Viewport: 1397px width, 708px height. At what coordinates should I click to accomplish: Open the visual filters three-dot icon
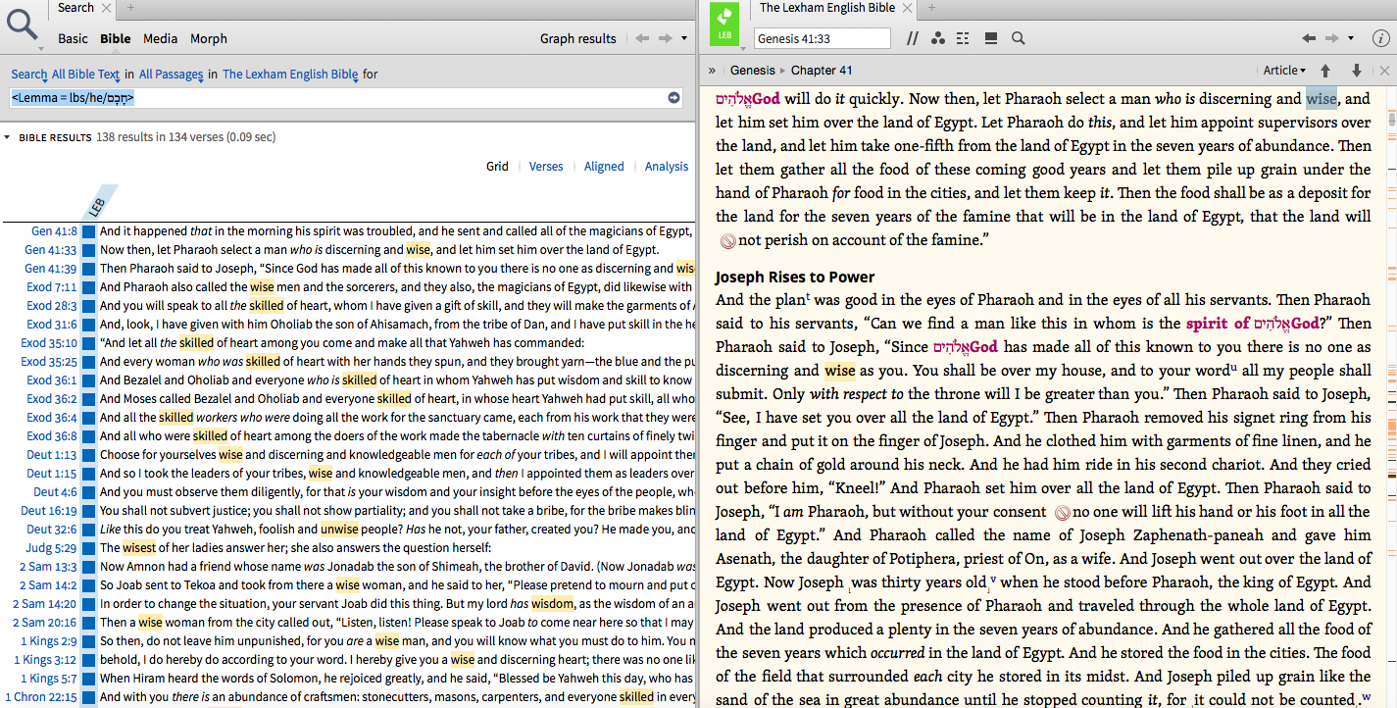(938, 38)
